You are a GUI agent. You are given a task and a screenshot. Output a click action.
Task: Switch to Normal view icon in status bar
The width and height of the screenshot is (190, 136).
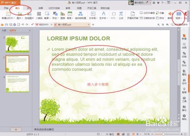(118, 134)
